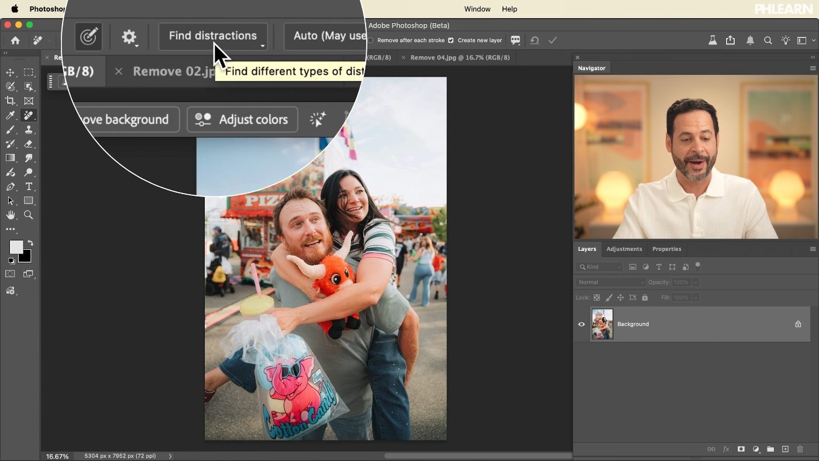Select the Type tool
The width and height of the screenshot is (819, 461).
[x=28, y=187]
